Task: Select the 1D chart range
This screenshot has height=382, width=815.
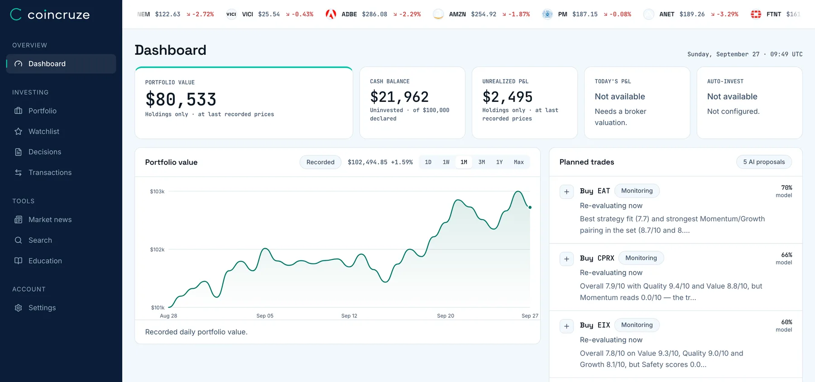Action: pos(428,162)
